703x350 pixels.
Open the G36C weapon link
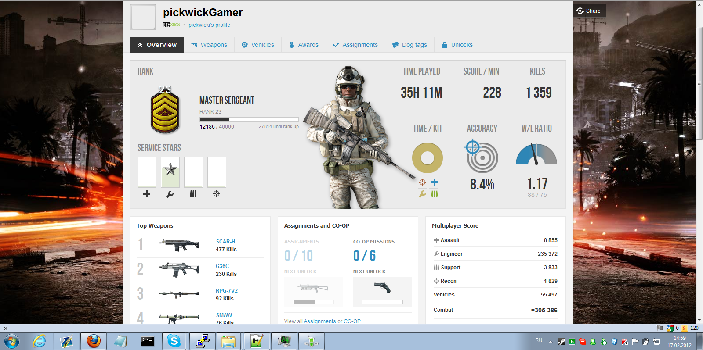click(222, 266)
